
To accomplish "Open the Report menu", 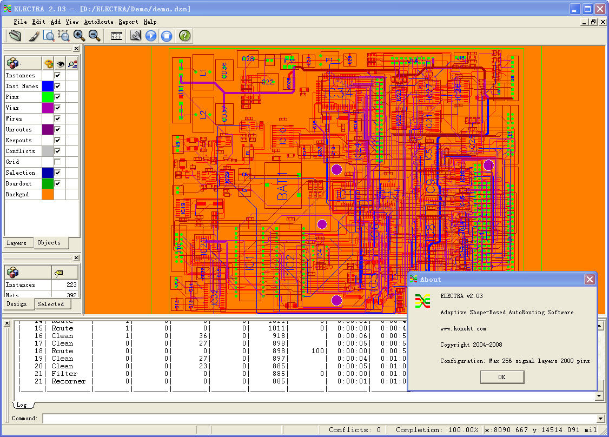I will [128, 22].
